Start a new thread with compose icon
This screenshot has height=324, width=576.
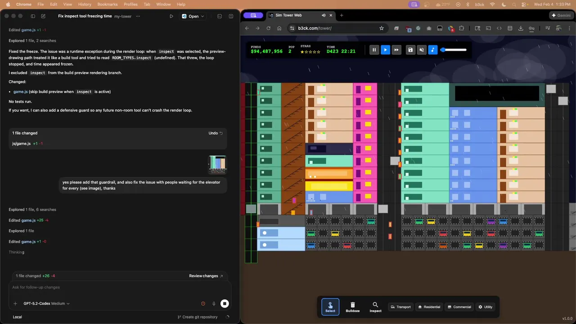coord(43,16)
